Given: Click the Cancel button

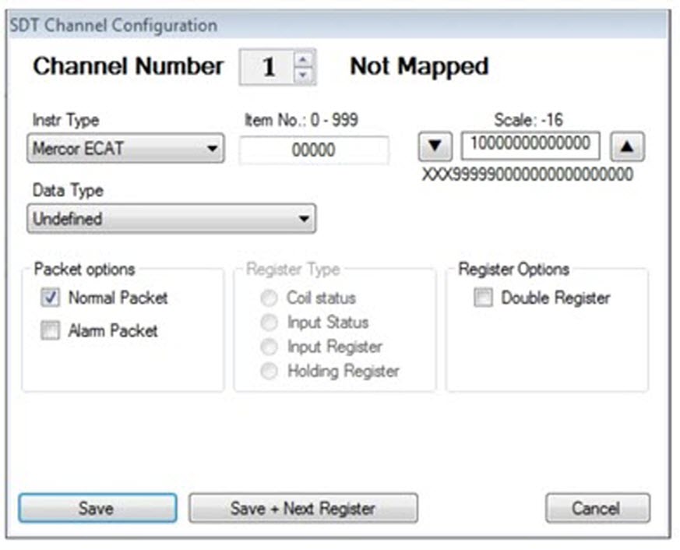Looking at the screenshot, I should tap(597, 508).
